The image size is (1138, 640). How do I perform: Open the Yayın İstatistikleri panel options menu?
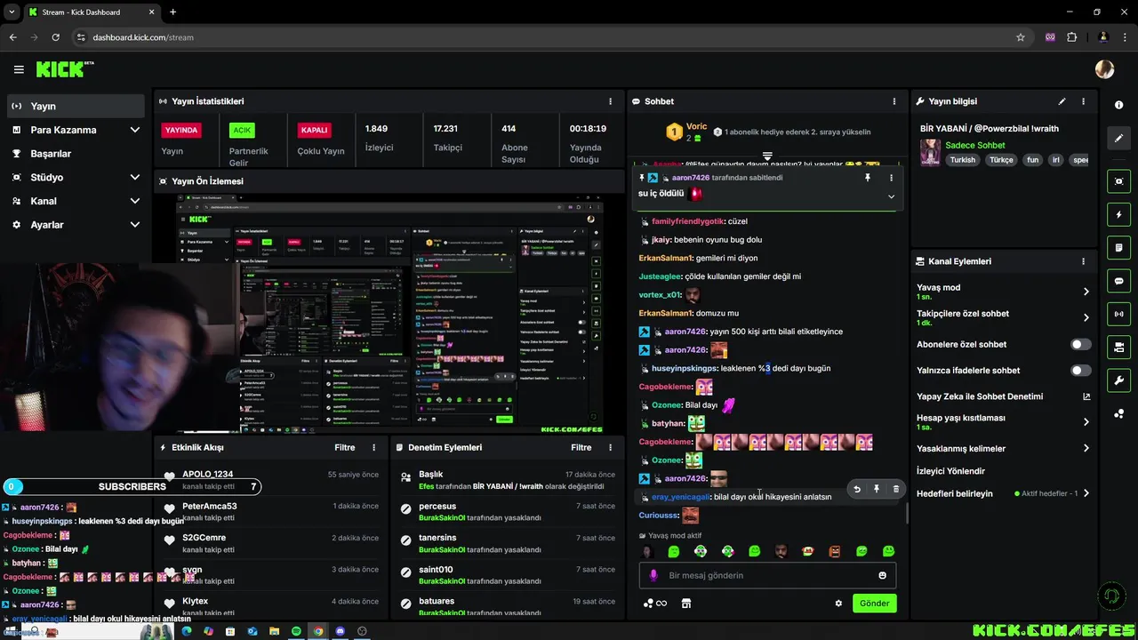coord(610,101)
